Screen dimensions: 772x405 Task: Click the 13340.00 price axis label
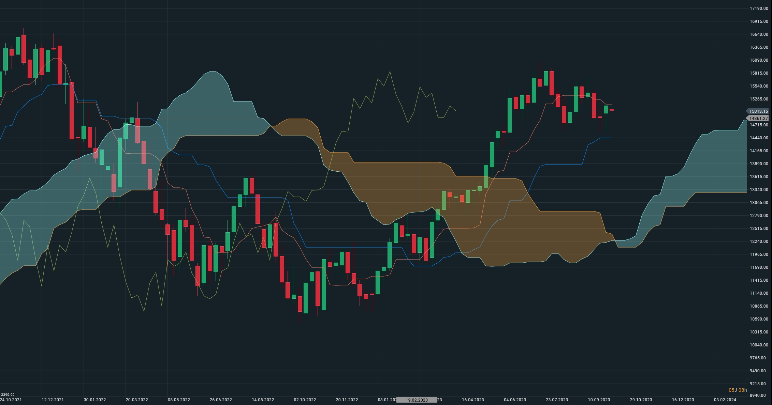click(x=758, y=190)
